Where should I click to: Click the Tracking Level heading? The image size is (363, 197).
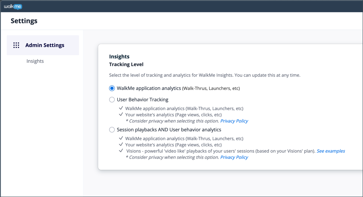click(x=126, y=64)
